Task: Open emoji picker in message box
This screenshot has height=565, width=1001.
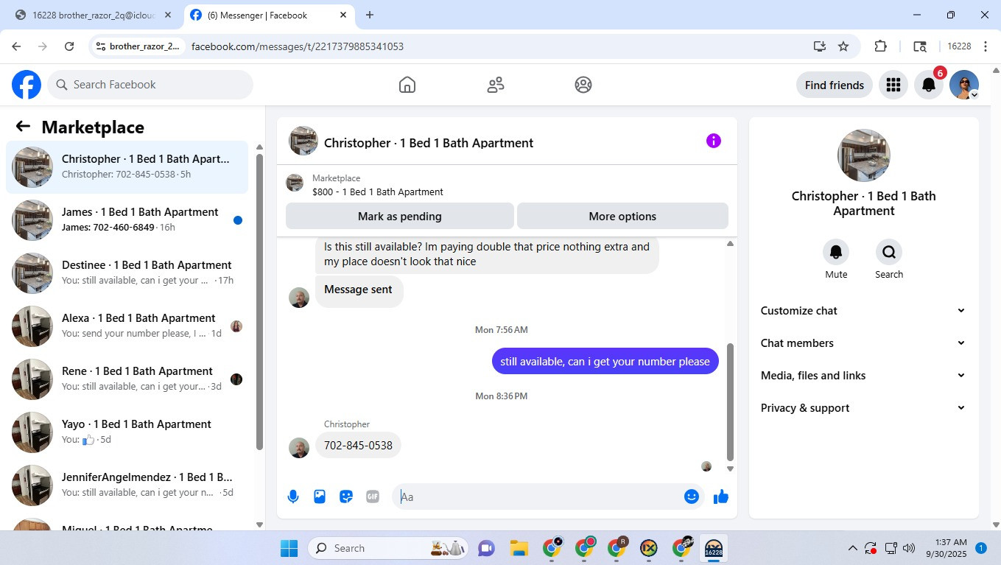Action: 691,496
